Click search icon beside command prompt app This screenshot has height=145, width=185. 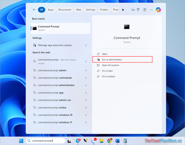point(35,93)
